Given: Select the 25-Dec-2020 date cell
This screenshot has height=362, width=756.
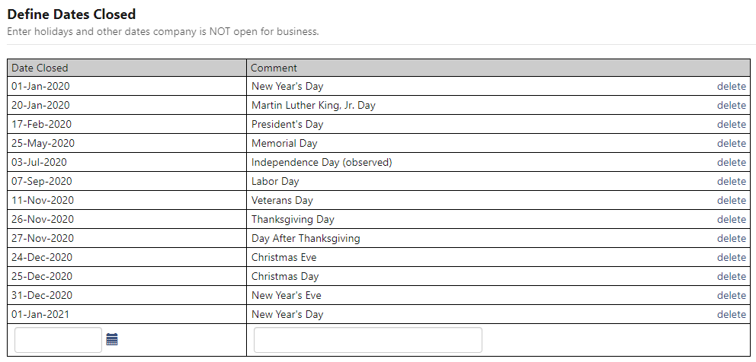Looking at the screenshot, I should click(x=42, y=276).
